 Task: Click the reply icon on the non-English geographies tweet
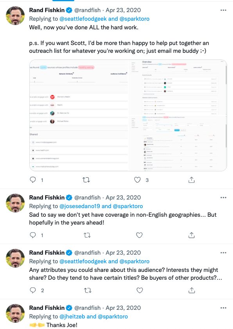coord(32,235)
